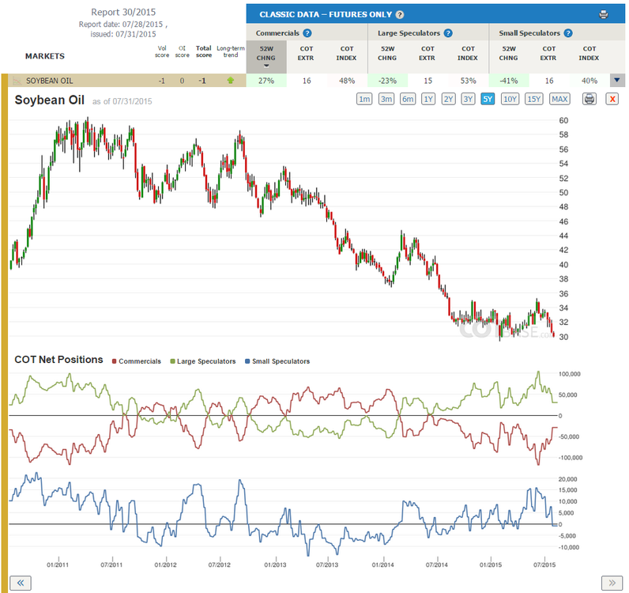Toggle Small Speculators legend blue swatch
Viewport: 629px width, 593px height.
[247, 361]
